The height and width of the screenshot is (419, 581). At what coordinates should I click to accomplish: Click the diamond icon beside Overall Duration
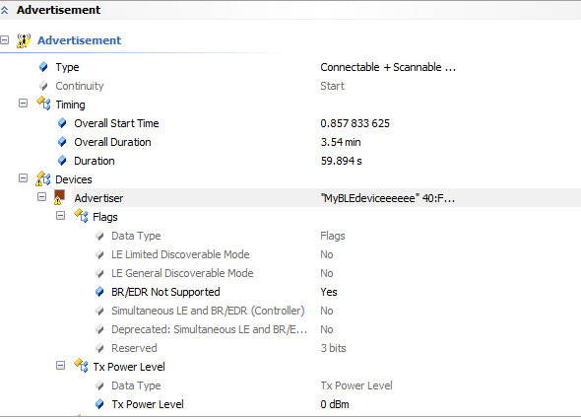point(62,142)
